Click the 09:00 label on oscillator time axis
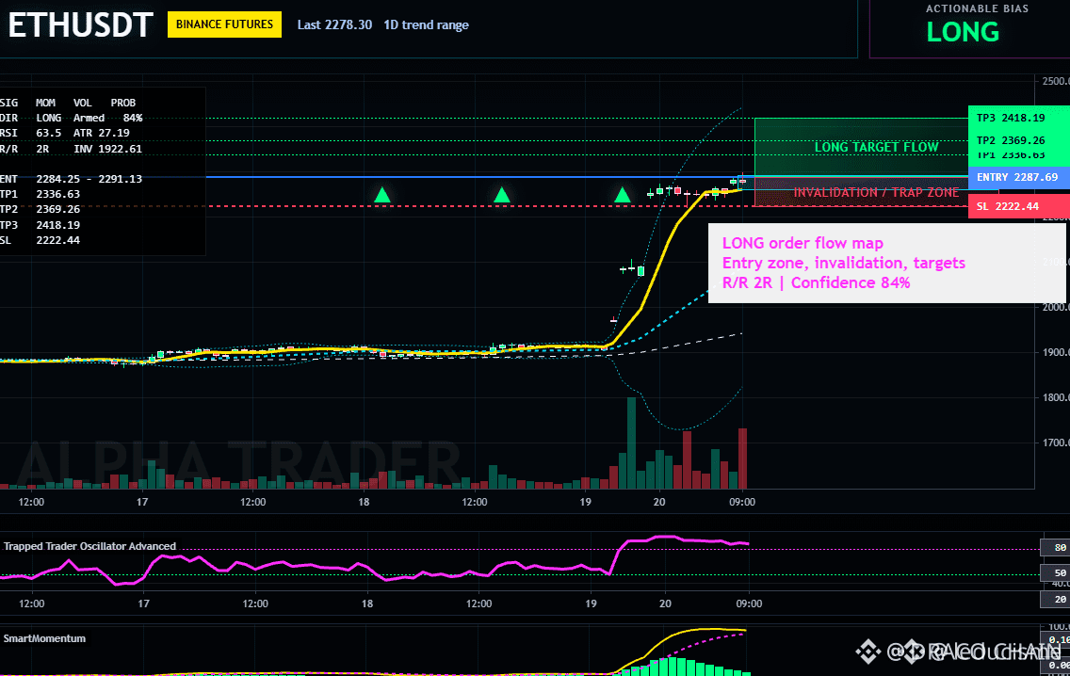 click(749, 603)
